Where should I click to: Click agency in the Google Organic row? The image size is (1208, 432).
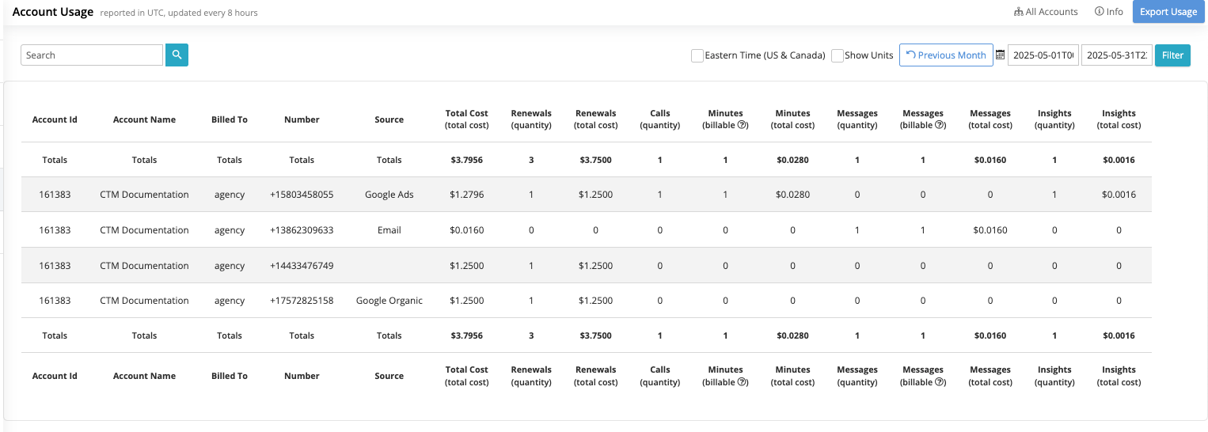tap(230, 301)
